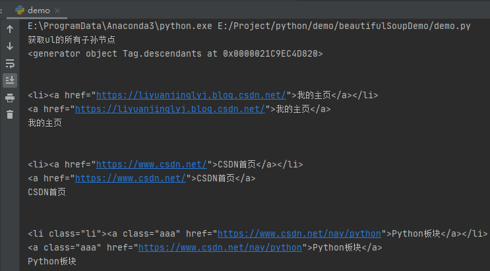Click the print icon in console toolbar

(10, 98)
